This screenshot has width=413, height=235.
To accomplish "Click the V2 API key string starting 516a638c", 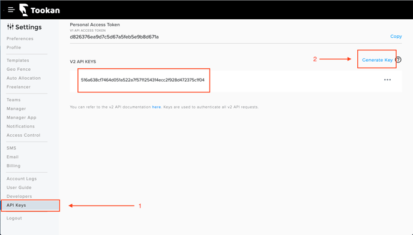I will 142,80.
